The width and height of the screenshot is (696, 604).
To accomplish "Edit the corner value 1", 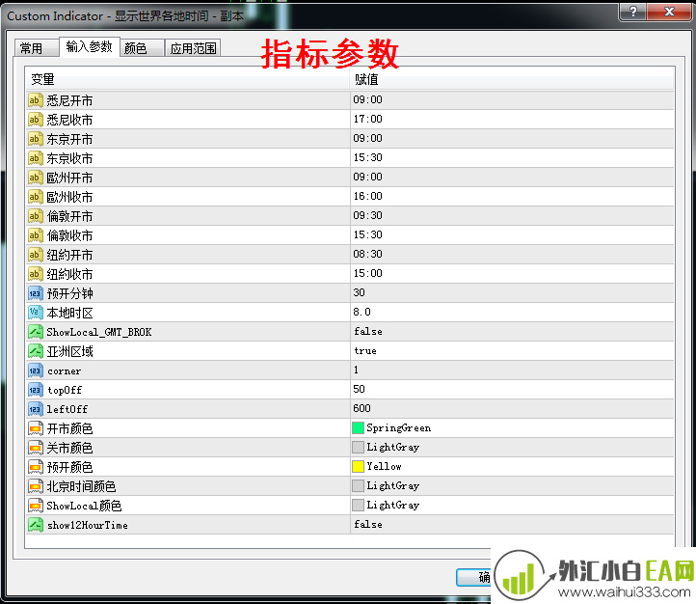I will click(x=356, y=370).
